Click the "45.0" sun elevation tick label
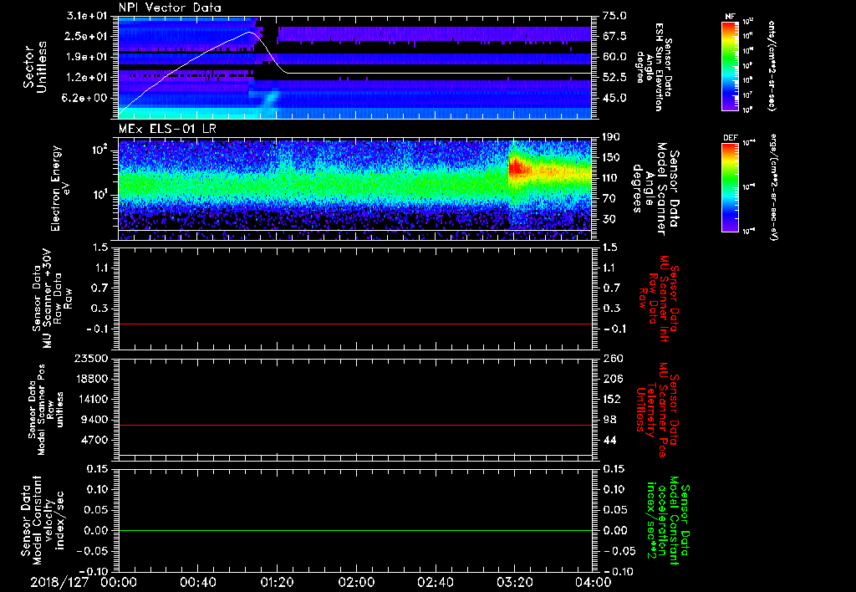Viewport: 856px width, 592px height. coord(614,99)
